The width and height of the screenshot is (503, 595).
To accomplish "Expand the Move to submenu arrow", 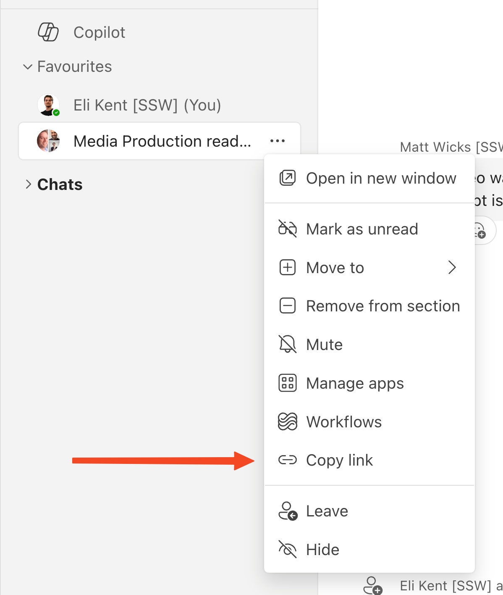I will point(452,267).
